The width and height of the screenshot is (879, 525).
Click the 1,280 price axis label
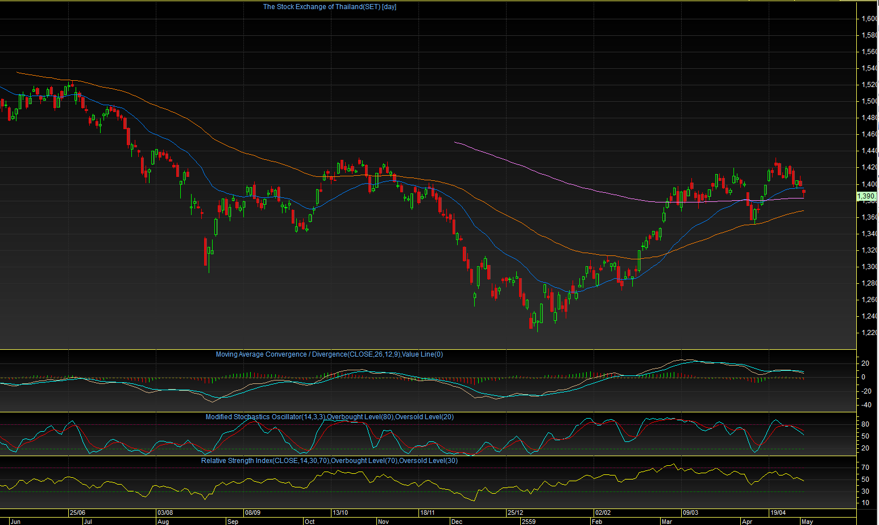tap(869, 283)
